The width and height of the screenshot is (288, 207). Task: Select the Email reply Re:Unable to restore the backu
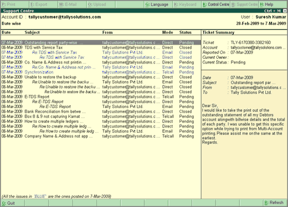pos(101,82)
